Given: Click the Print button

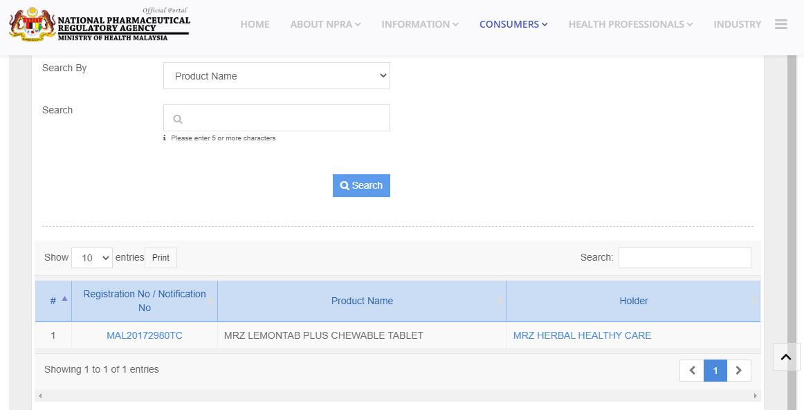Looking at the screenshot, I should [161, 258].
